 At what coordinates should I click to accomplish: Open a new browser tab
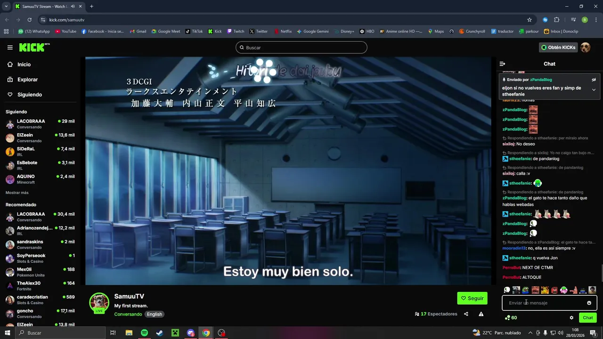click(x=91, y=7)
